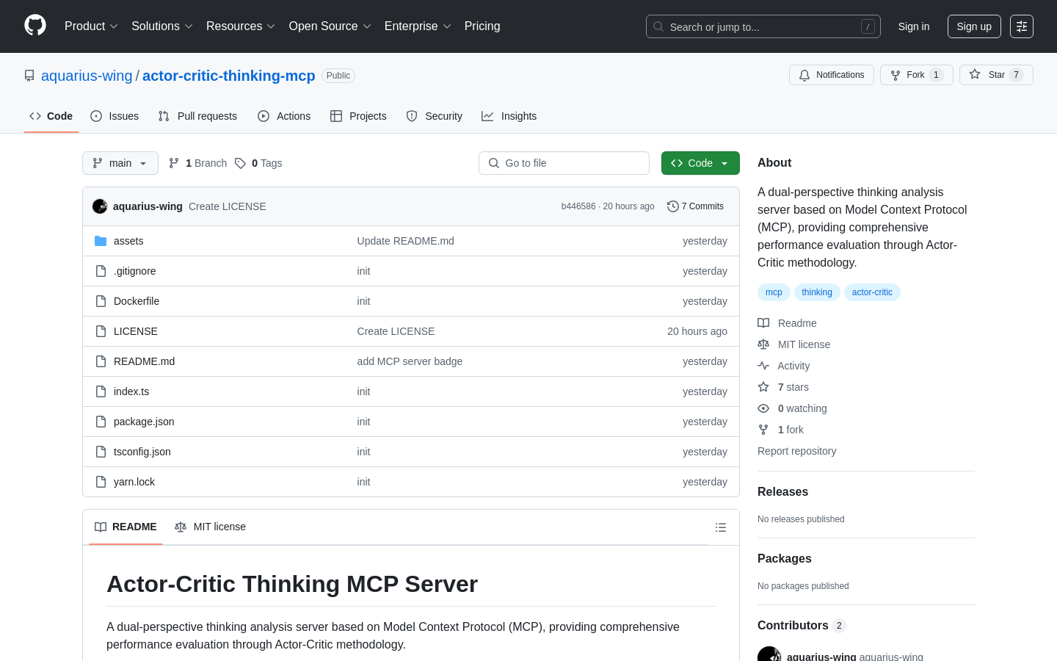
Task: Open the yarn.lock file
Action: [x=134, y=482]
